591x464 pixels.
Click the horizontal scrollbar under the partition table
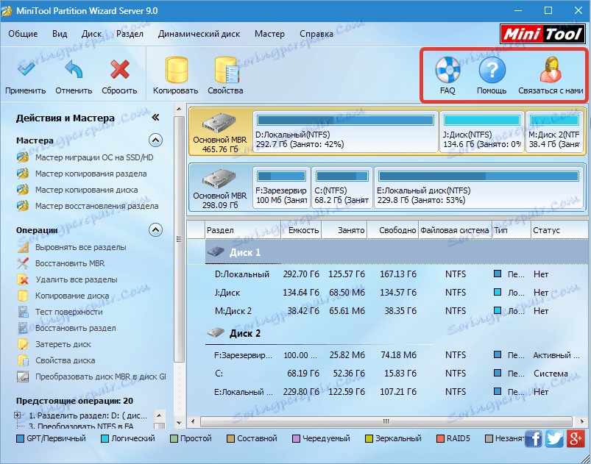387,421
